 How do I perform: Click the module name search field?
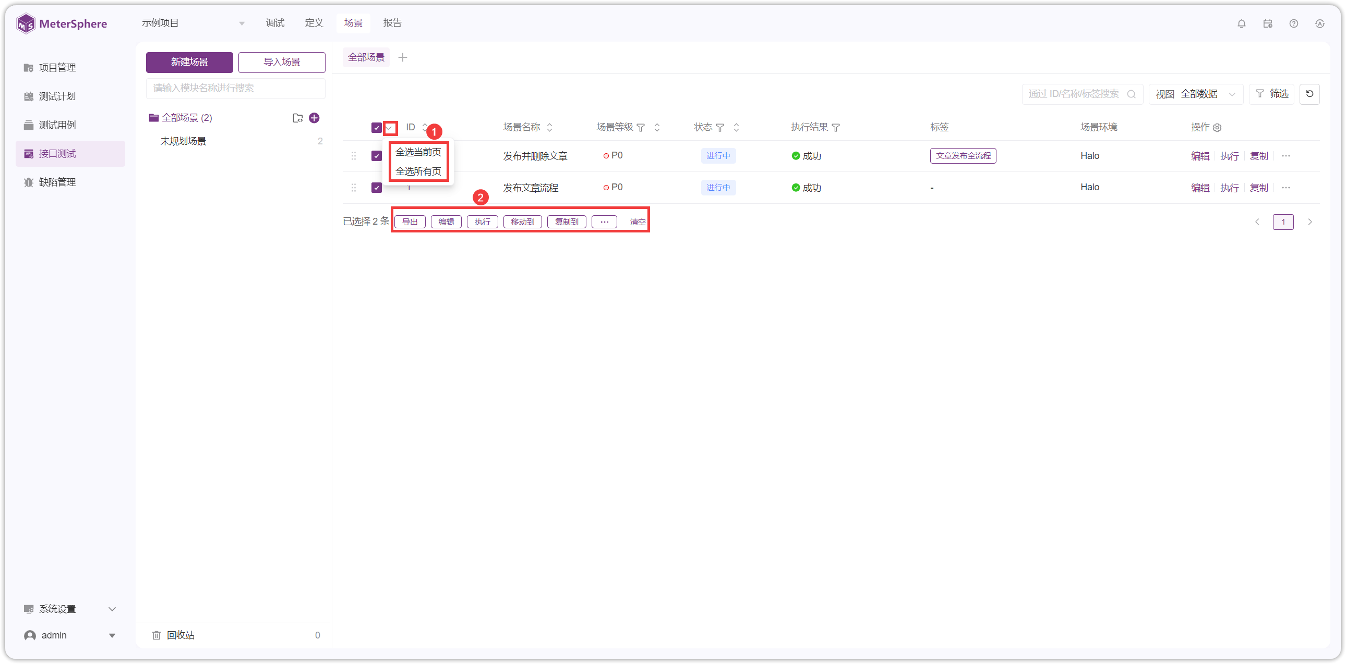click(236, 88)
